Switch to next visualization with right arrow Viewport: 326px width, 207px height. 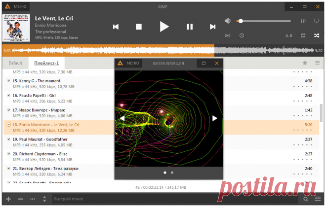click(214, 118)
